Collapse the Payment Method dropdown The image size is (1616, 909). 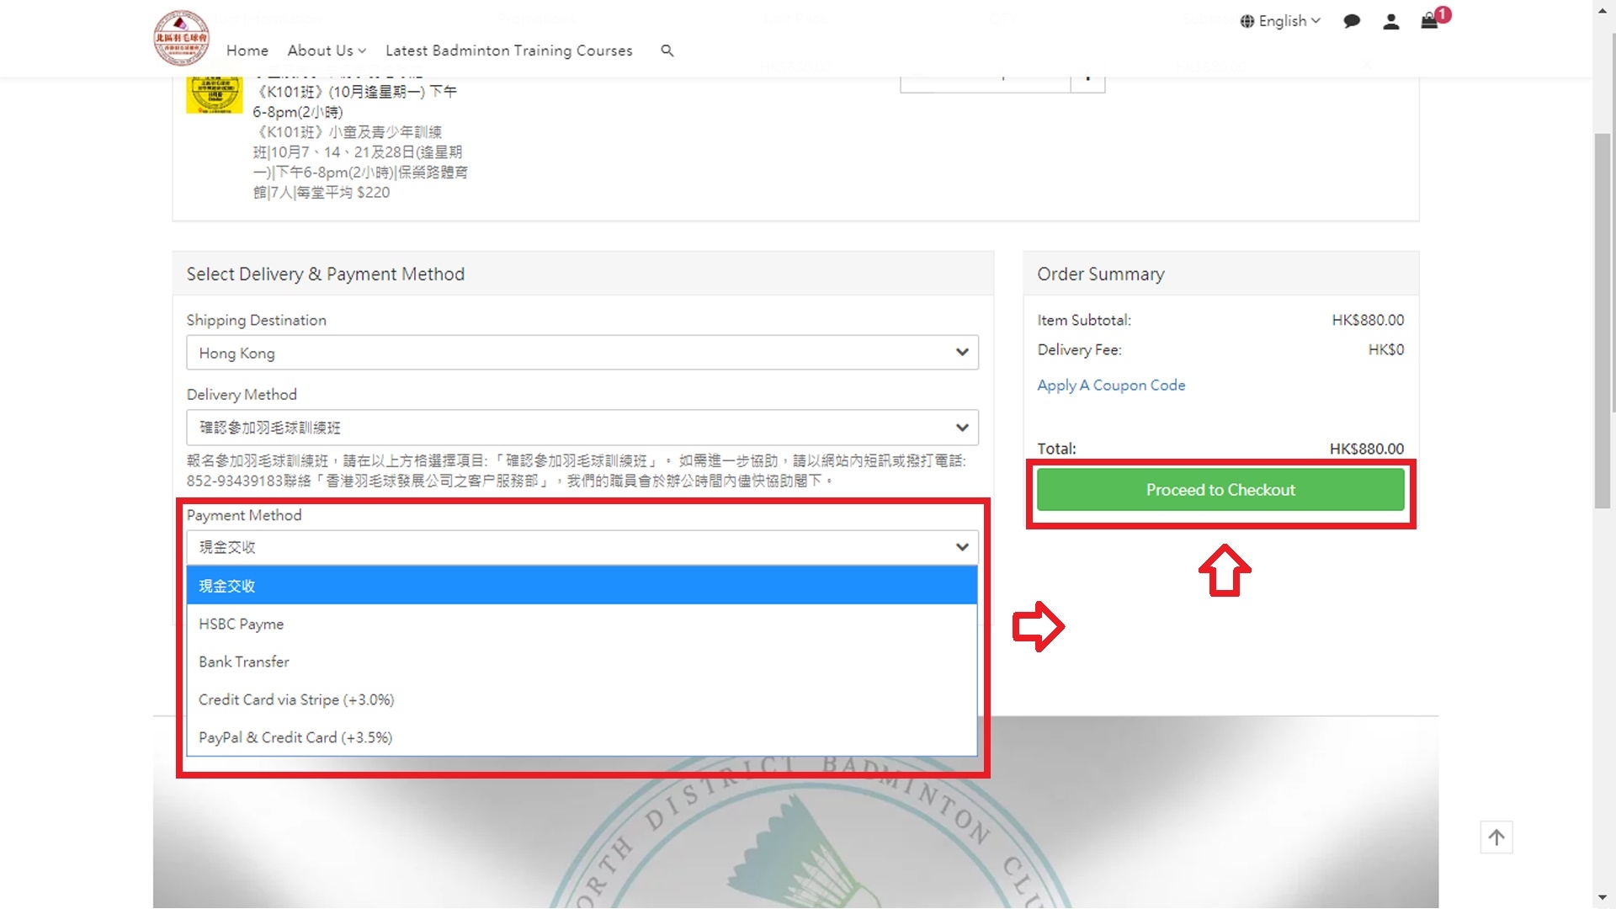point(582,547)
